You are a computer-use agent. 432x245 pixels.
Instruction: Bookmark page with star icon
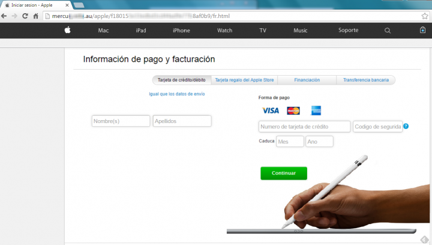[425, 16]
